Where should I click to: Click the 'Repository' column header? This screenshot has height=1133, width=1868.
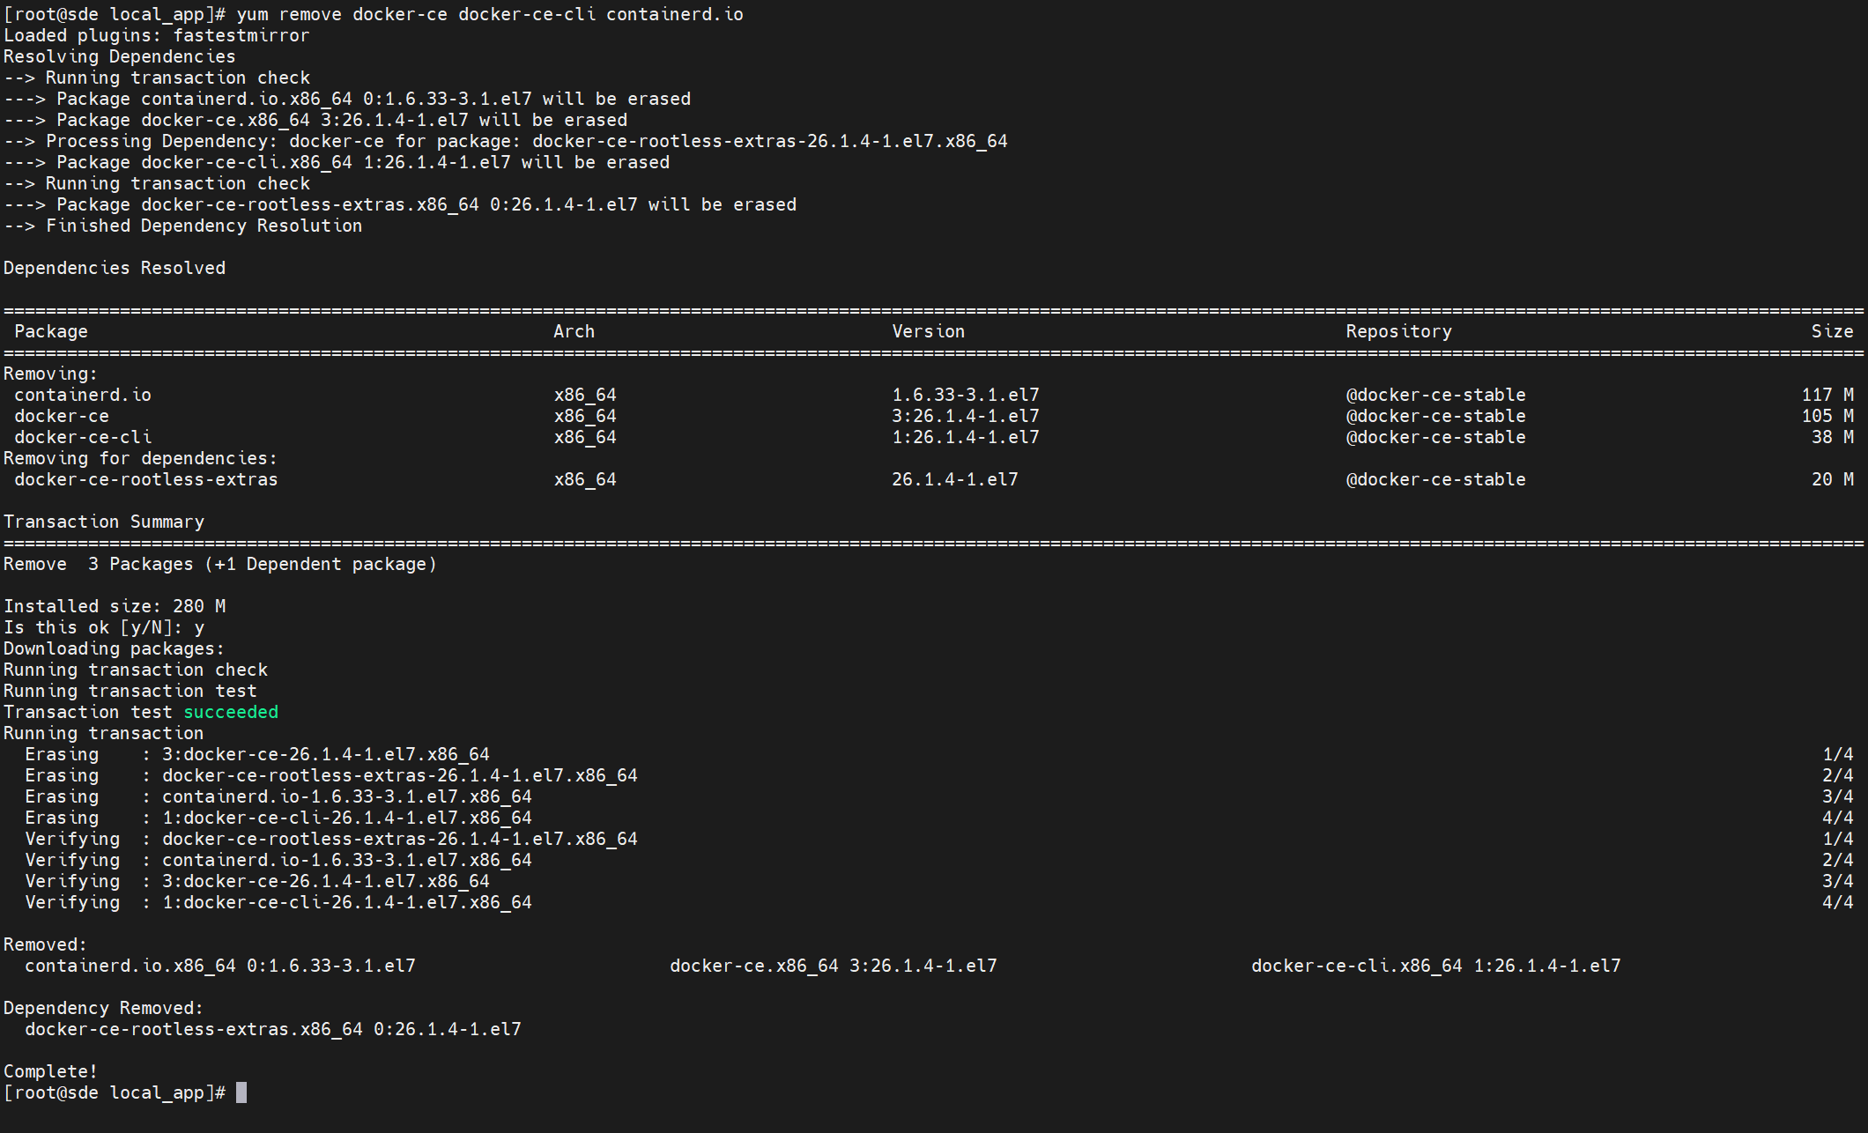1398,331
